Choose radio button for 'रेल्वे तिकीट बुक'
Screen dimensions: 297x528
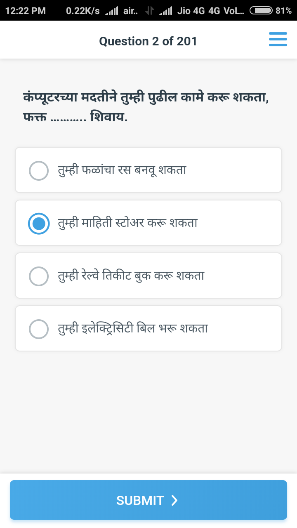39,276
